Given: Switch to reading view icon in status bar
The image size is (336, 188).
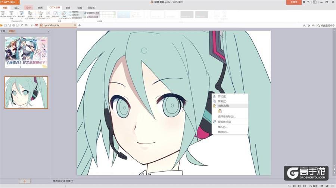Looking at the screenshot, I should coord(332,186).
